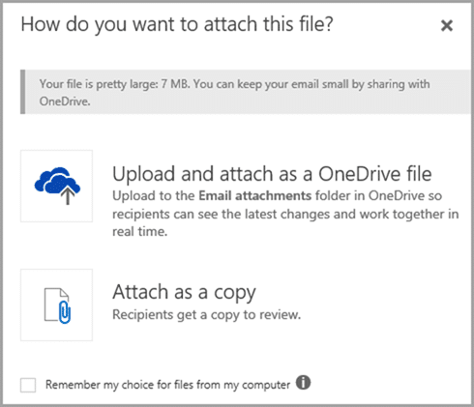Close the attach file dialog
474x407 pixels.
pyautogui.click(x=447, y=25)
